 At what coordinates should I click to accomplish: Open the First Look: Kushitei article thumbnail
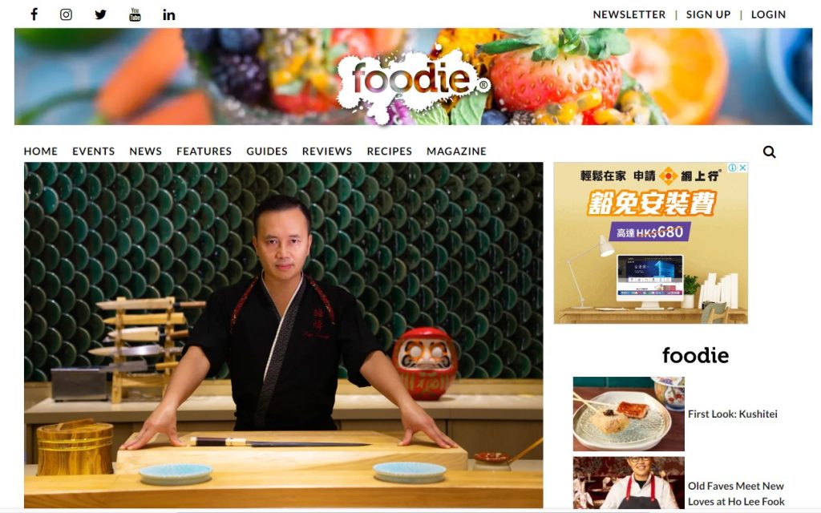tap(629, 414)
